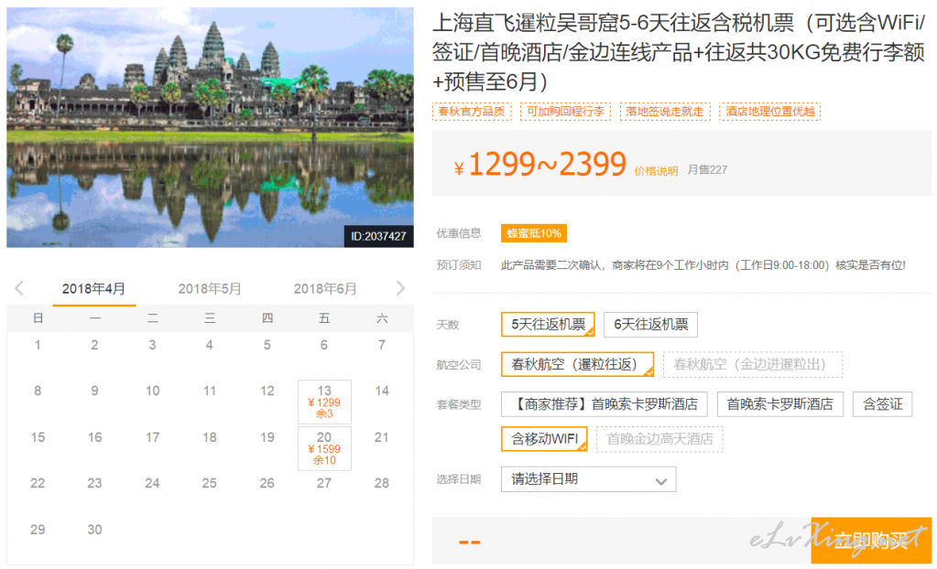937x569 pixels.
Task: Click calendar date 27
Action: [x=324, y=482]
